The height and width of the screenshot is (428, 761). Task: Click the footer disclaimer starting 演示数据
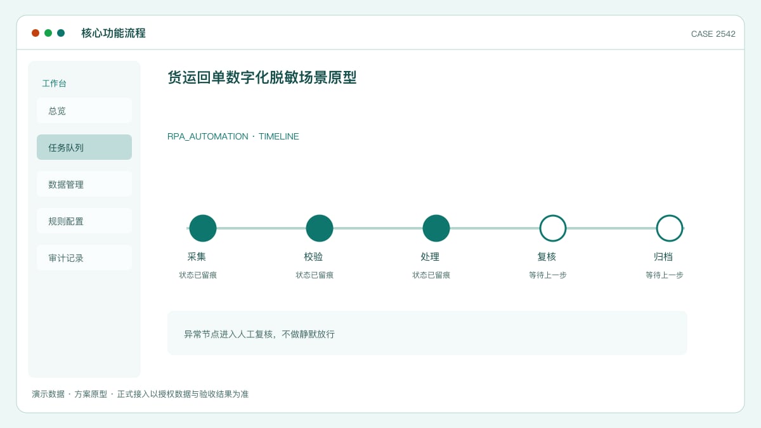(140, 394)
